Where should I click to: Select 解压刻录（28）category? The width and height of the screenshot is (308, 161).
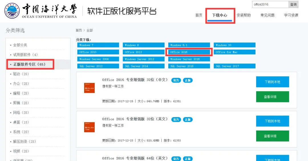tap(24, 141)
